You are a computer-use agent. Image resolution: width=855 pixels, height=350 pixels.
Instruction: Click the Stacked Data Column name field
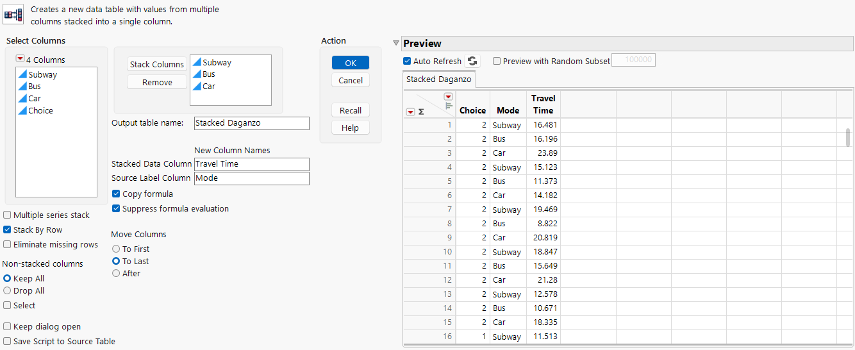252,164
